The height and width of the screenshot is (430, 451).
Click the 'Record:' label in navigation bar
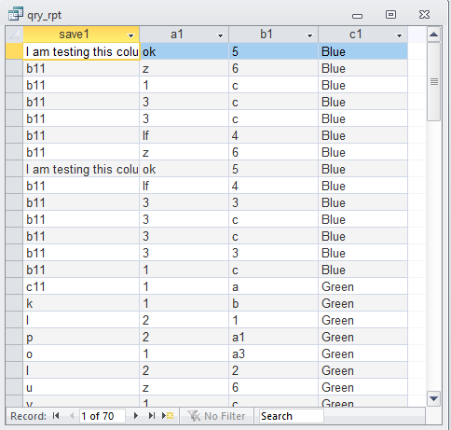point(28,416)
